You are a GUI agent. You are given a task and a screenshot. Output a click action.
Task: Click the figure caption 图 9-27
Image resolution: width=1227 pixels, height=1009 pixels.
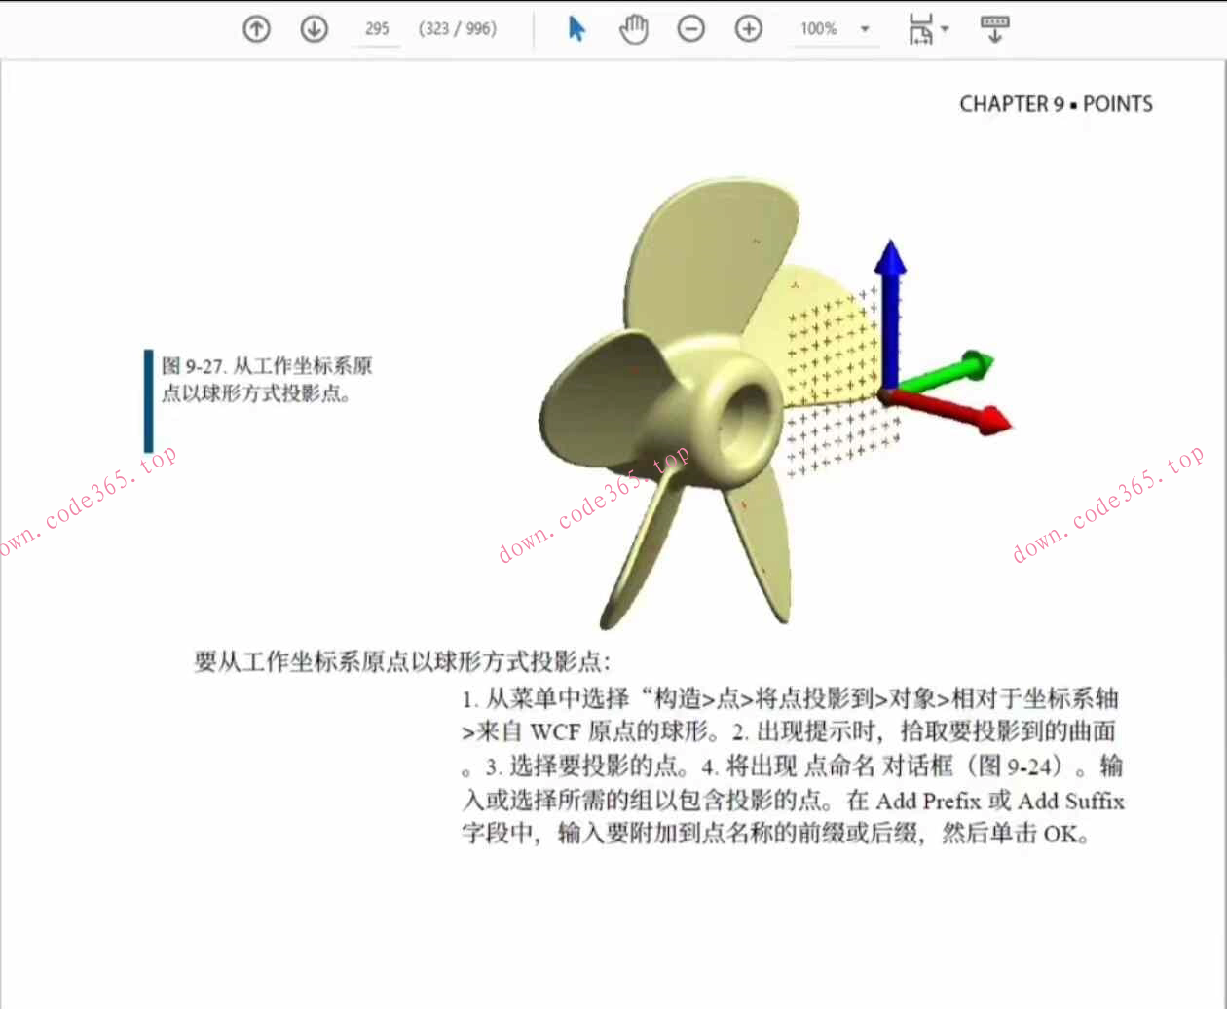(x=268, y=379)
